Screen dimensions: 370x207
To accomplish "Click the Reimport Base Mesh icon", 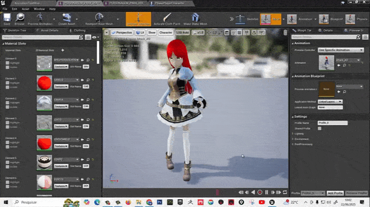I will click(99, 19).
